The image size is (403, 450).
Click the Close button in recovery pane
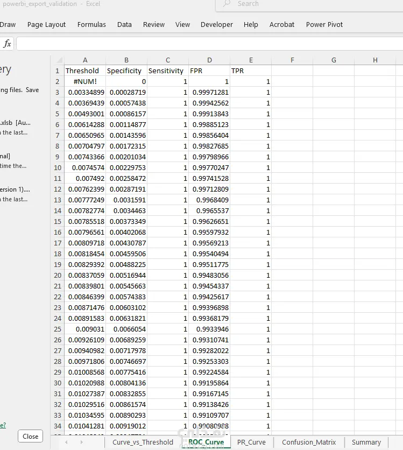coord(31,436)
